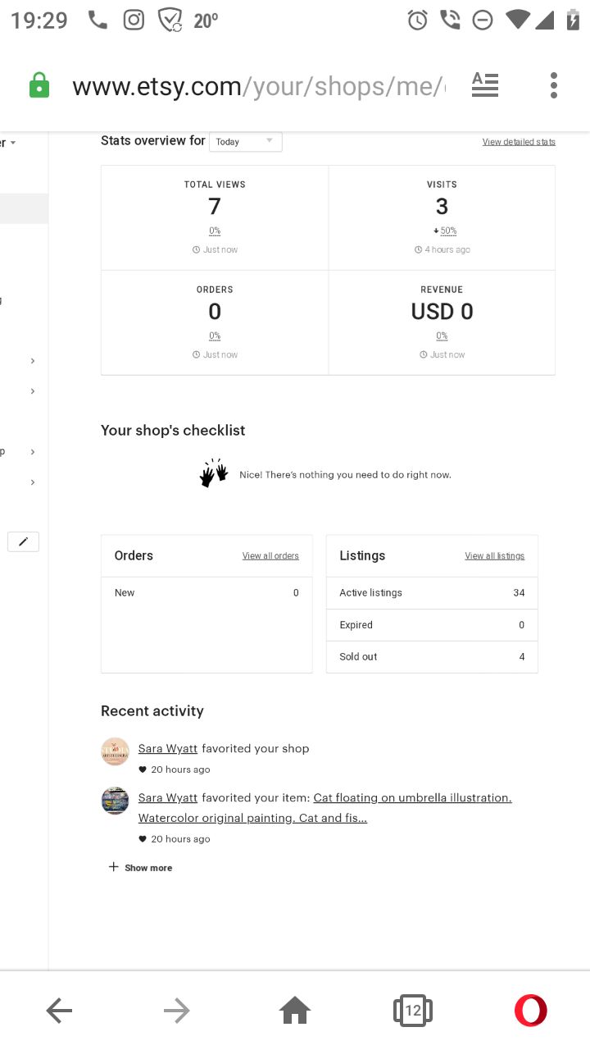Expand the first sidebar chevron item
590x1050 pixels.
(x=33, y=361)
